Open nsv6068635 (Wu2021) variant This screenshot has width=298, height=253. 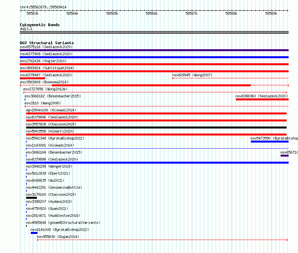pyautogui.click(x=45, y=180)
